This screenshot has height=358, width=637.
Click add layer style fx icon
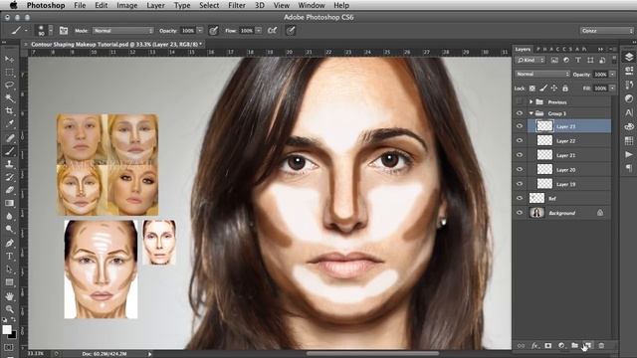534,345
